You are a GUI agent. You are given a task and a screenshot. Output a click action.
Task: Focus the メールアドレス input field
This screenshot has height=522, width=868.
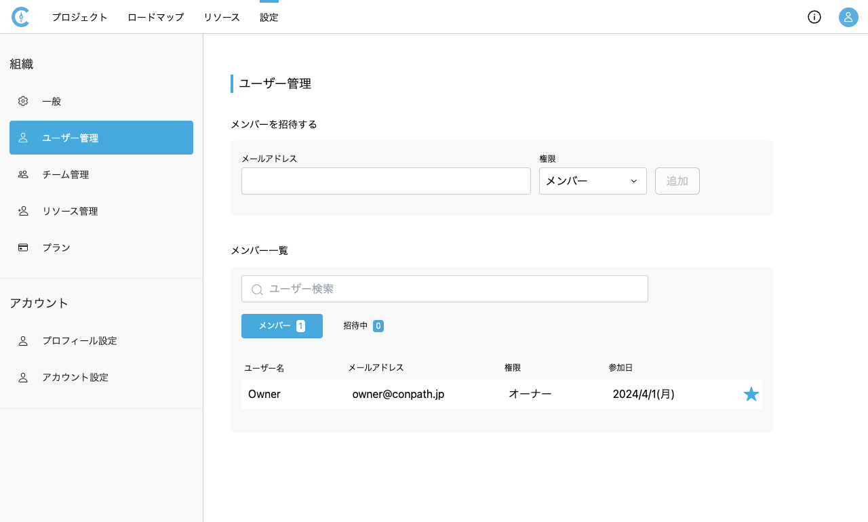(x=386, y=181)
